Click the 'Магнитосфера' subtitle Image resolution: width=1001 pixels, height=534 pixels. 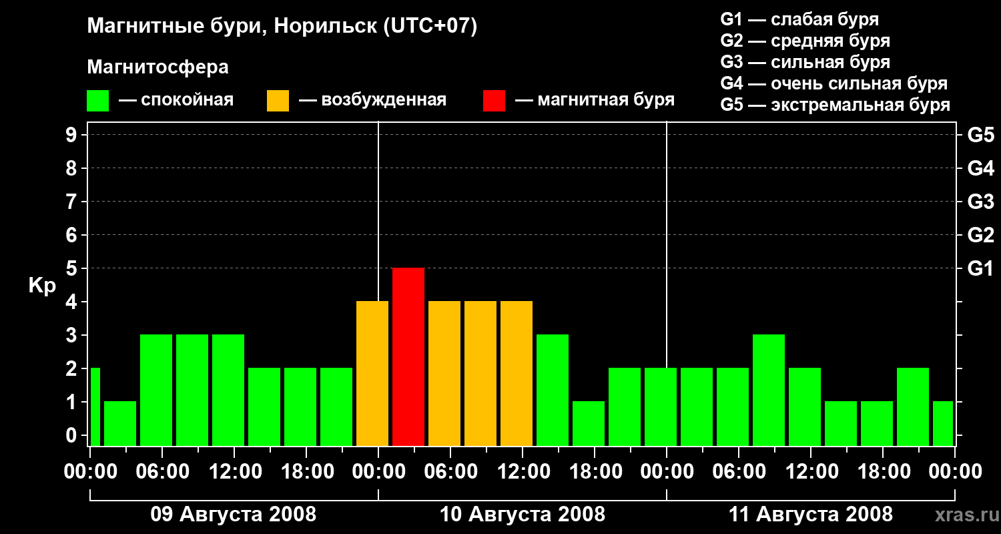click(157, 67)
